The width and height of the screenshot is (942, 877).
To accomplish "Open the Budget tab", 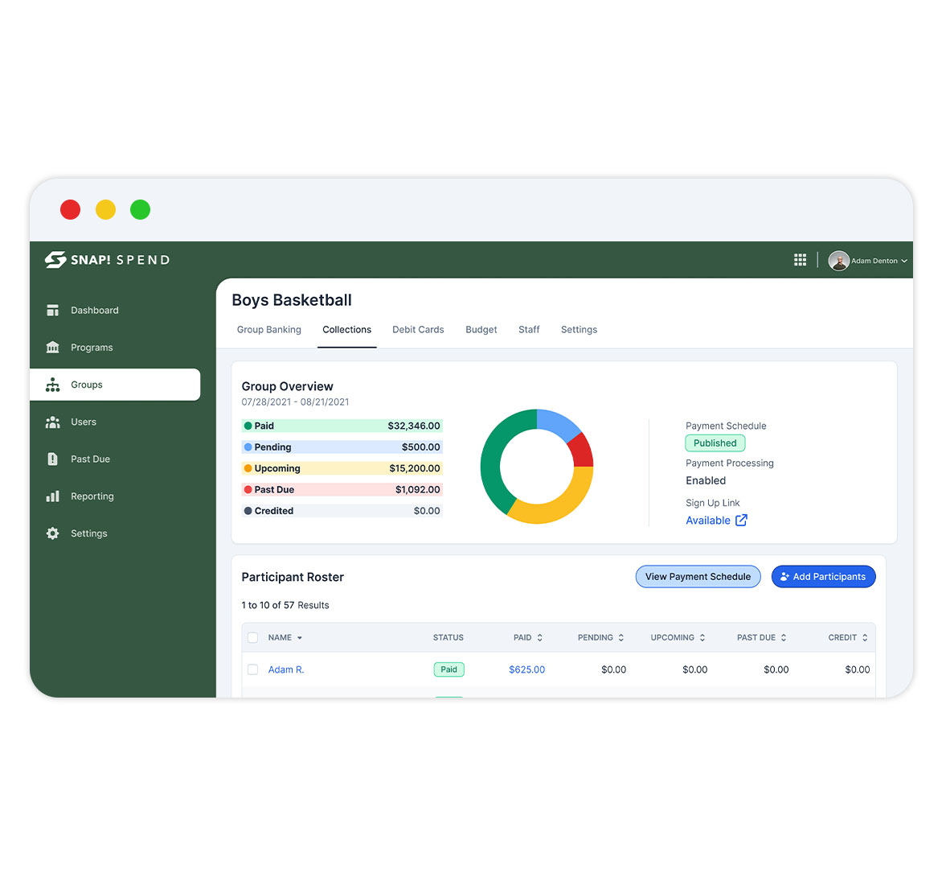I will tap(481, 330).
